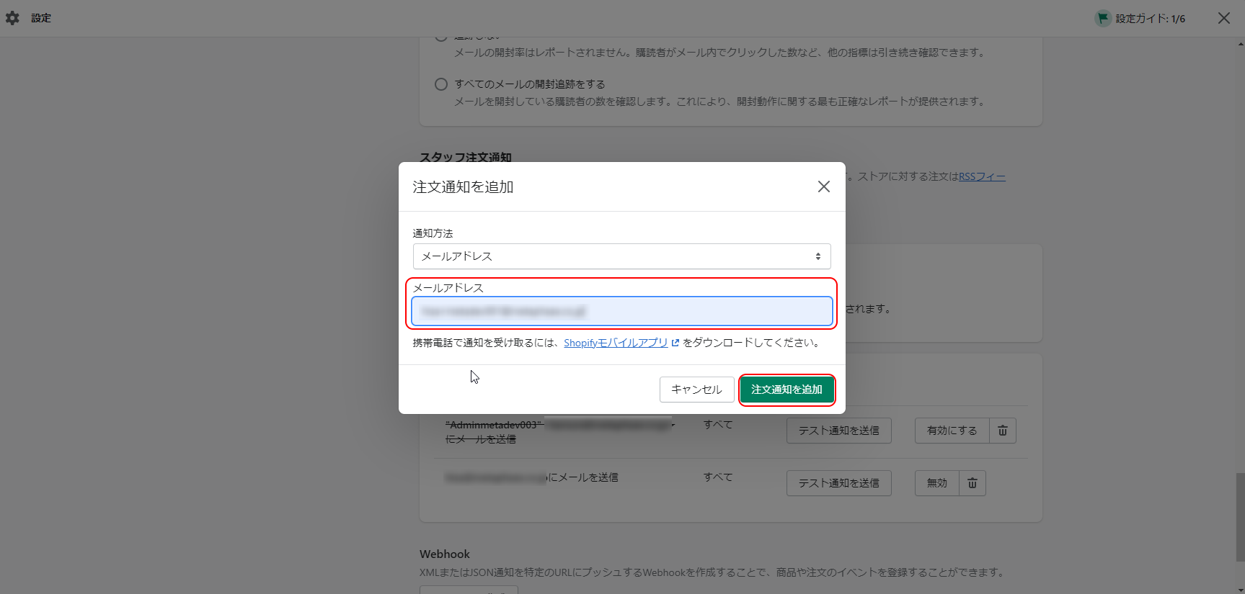The height and width of the screenshot is (594, 1245).
Task: Click the メールアドレス input field
Action: pos(621,311)
